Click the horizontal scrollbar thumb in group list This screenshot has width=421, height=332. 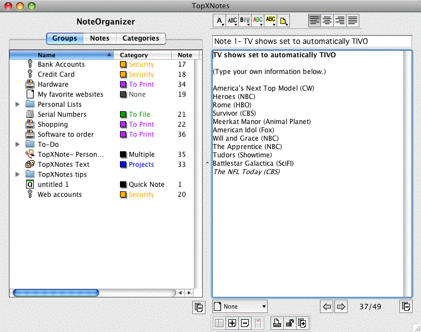(56, 293)
